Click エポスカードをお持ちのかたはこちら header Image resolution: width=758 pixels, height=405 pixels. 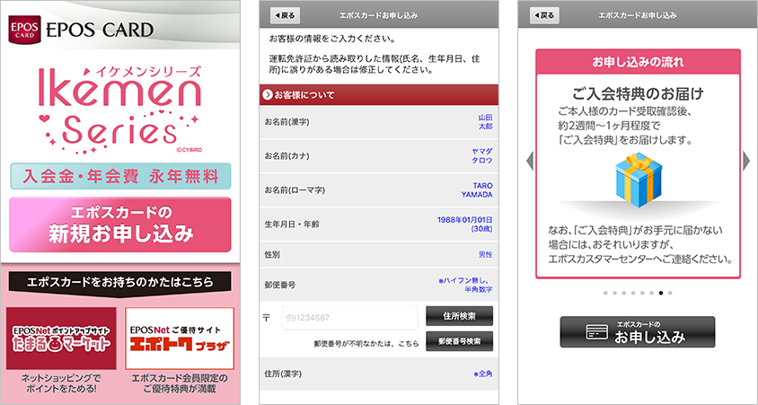pos(119,282)
